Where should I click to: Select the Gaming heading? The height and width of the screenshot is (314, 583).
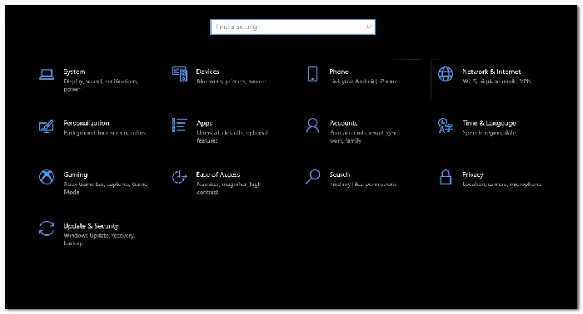[76, 174]
